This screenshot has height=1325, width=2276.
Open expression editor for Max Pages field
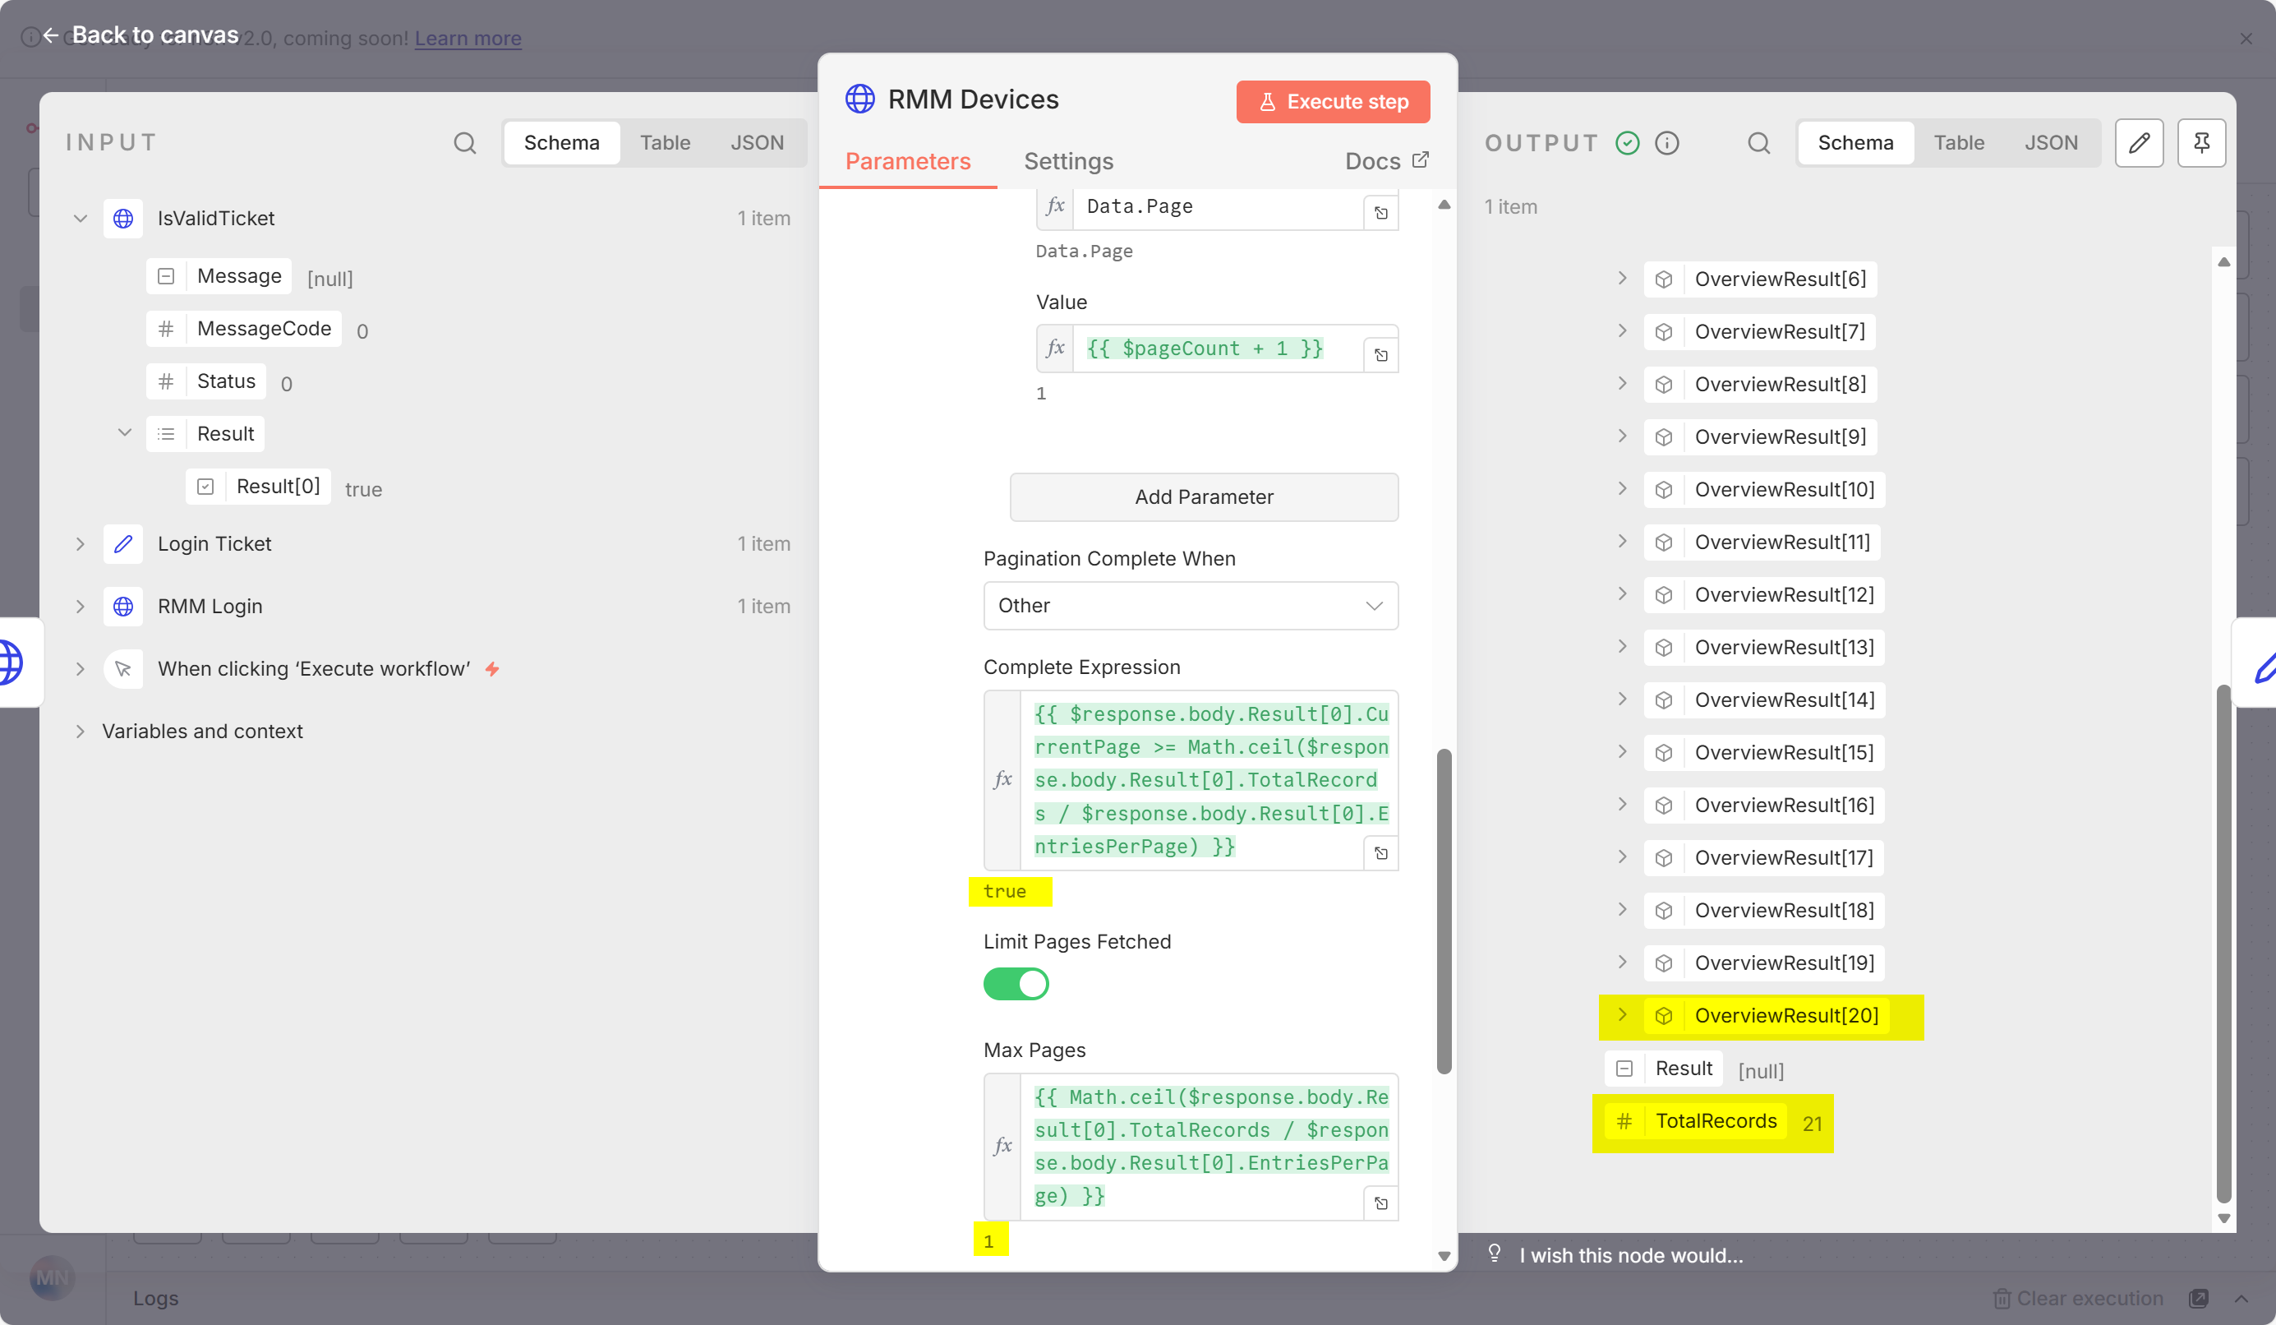pyautogui.click(x=1380, y=1203)
